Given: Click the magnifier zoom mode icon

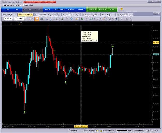Looking at the screenshot, I should [x=56, y=19].
